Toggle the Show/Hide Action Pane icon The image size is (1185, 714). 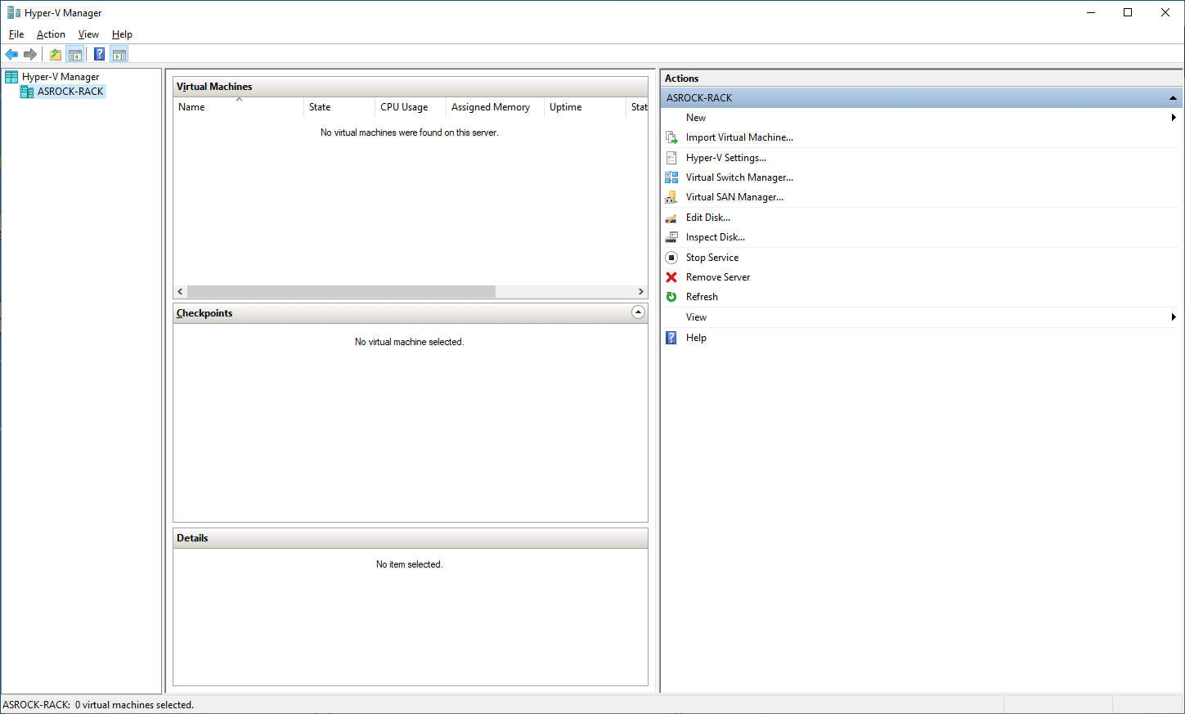pos(119,55)
